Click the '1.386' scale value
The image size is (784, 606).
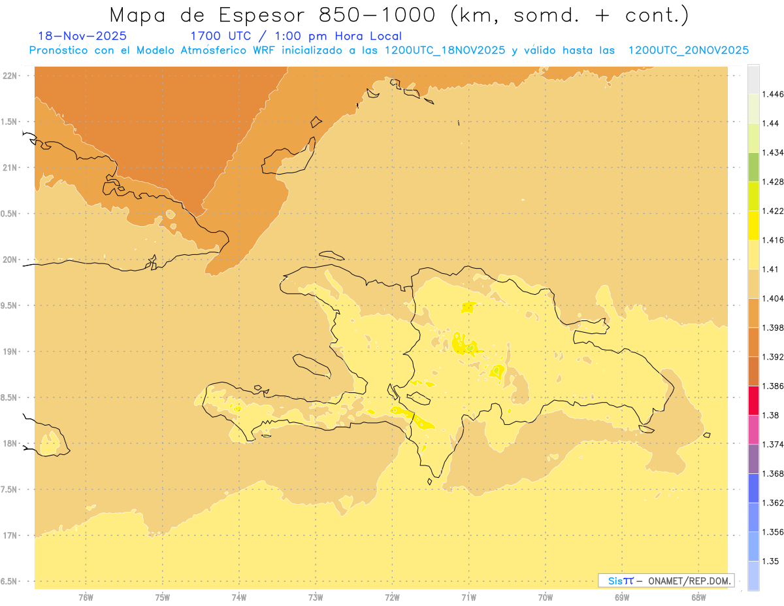772,386
